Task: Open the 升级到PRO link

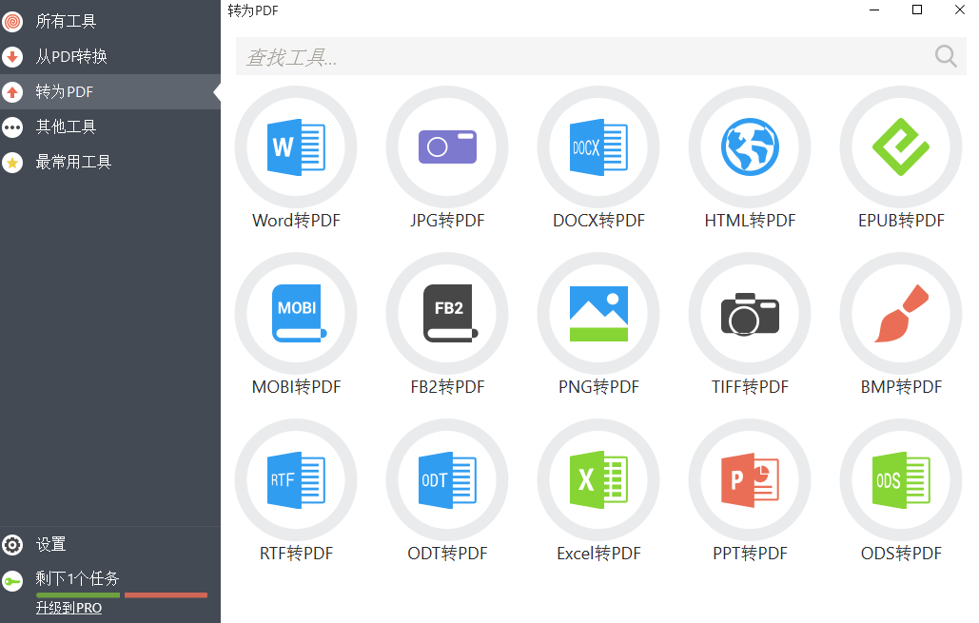Action: coord(69,608)
